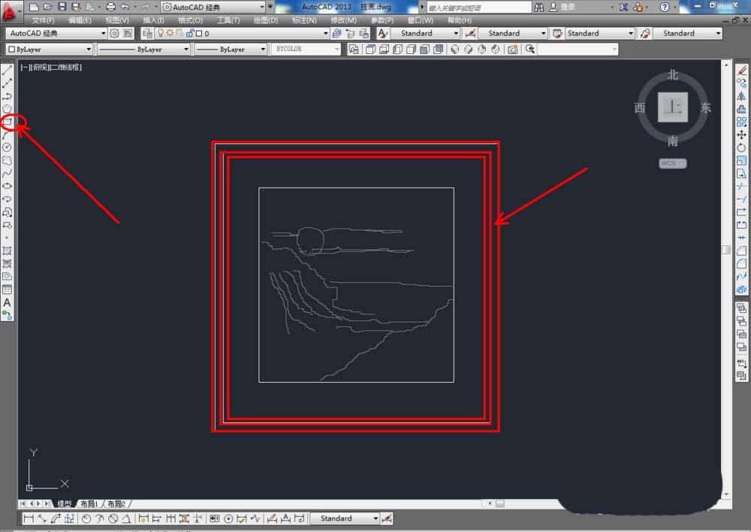Screen dimensions: 751x532
Task: Select the Erase tool in Modify toolbar
Action: tap(741, 71)
